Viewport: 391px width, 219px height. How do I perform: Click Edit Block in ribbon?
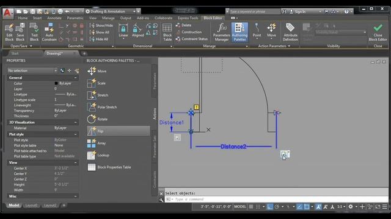click(9, 32)
